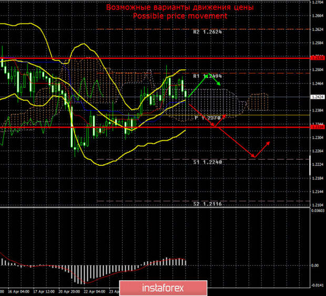Click the 1.2104 value on price axis
Screen dimensions: 326x296
pyautogui.click(x=318, y=205)
